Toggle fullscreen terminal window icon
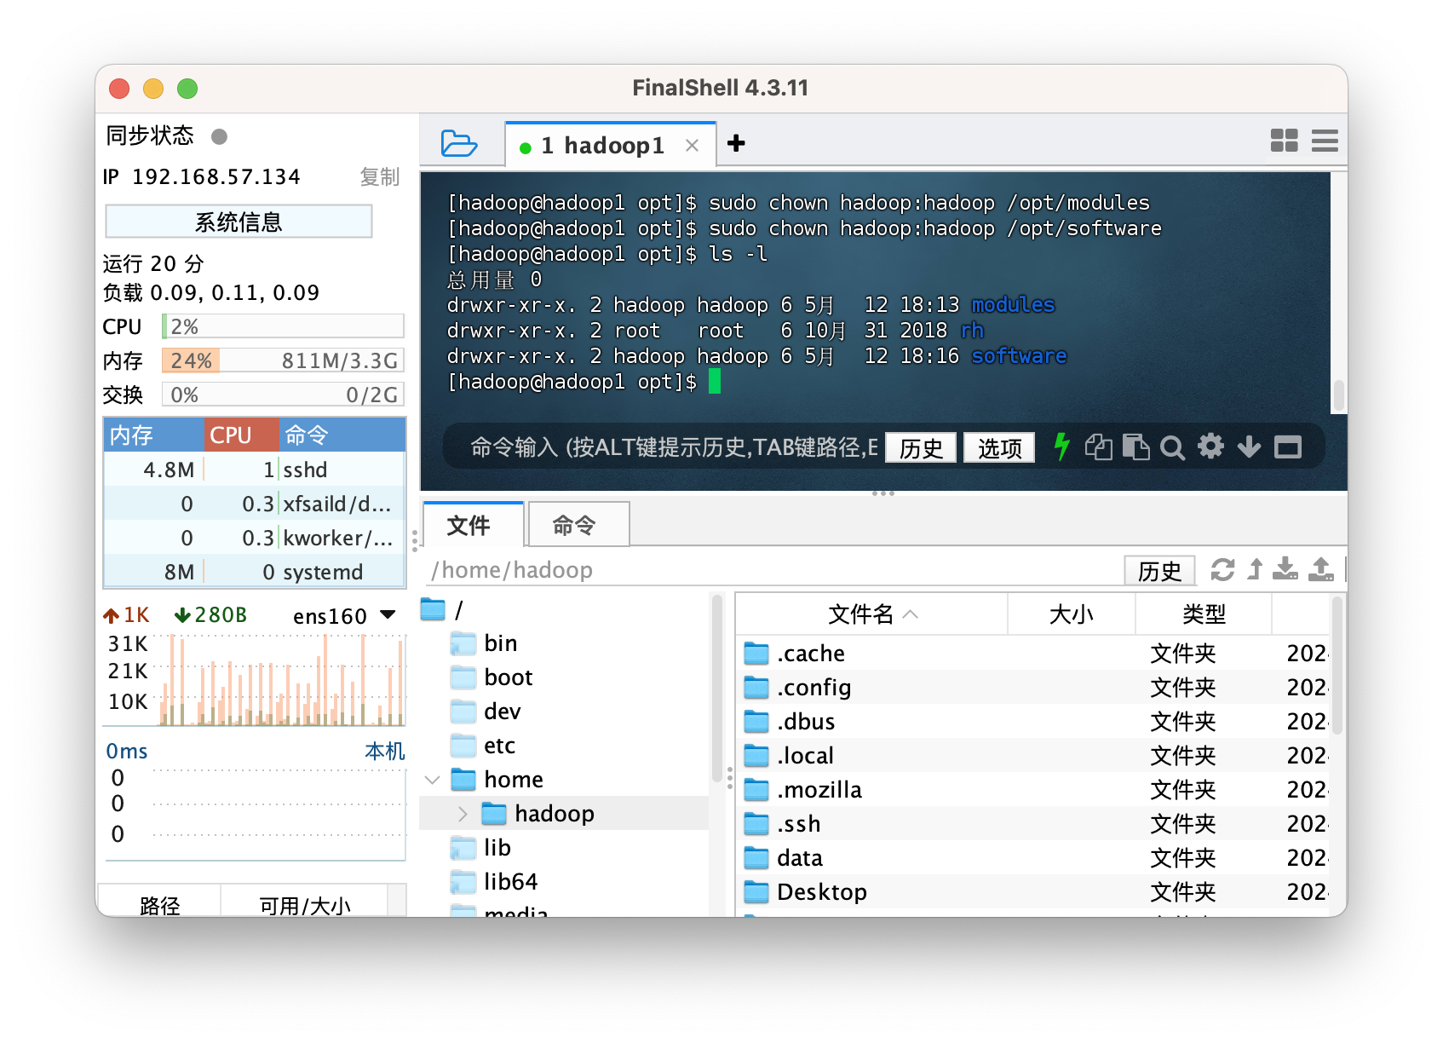Viewport: 1443px width, 1043px height. (x=1288, y=447)
